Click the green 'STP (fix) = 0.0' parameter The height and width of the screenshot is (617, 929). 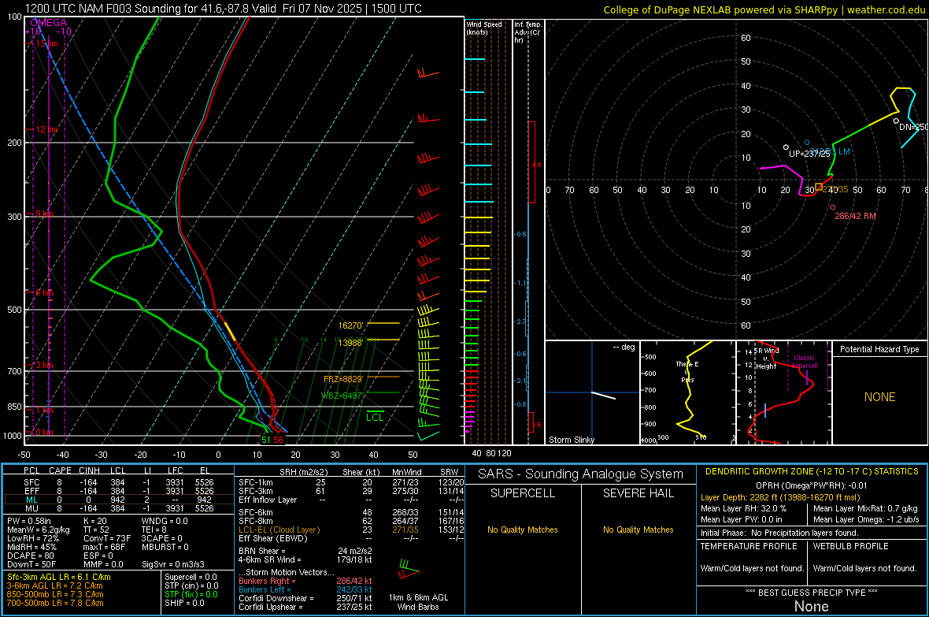point(191,594)
